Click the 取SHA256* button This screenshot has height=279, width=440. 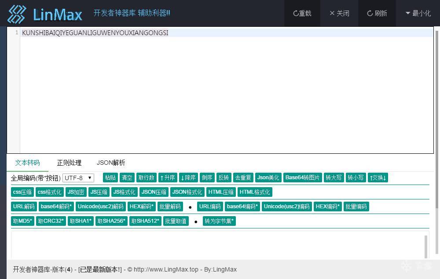(111, 221)
